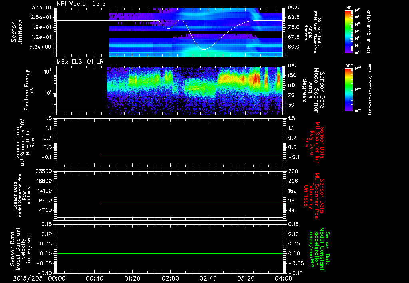The height and width of the screenshot is (283, 409).
Task: Click the "152" telemetry tick value
Action: (x=292, y=191)
